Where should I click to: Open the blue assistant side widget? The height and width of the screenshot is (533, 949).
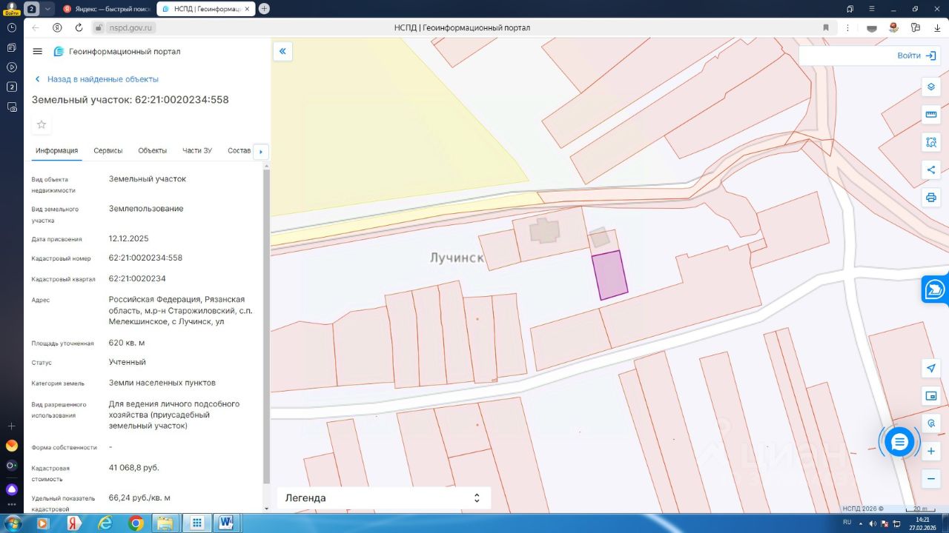tap(936, 289)
